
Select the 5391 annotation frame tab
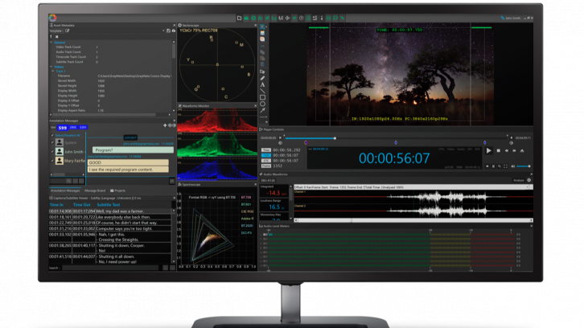(x=83, y=127)
